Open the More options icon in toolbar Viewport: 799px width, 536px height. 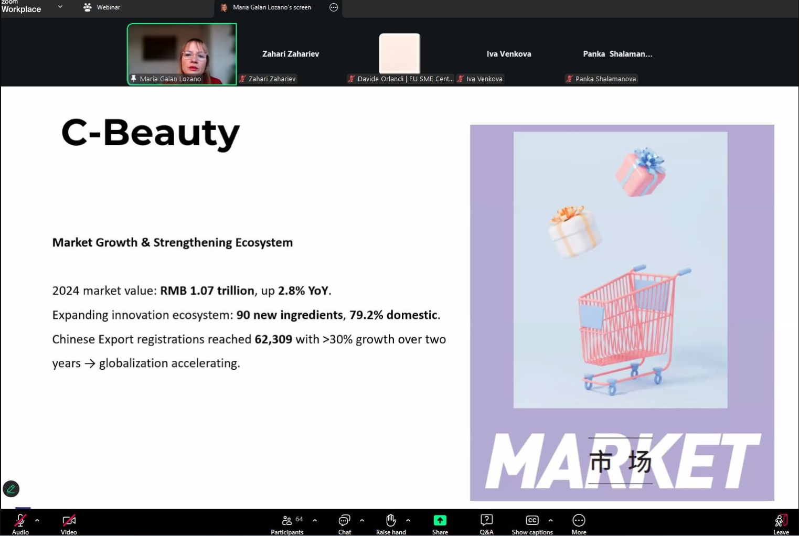[x=579, y=520]
